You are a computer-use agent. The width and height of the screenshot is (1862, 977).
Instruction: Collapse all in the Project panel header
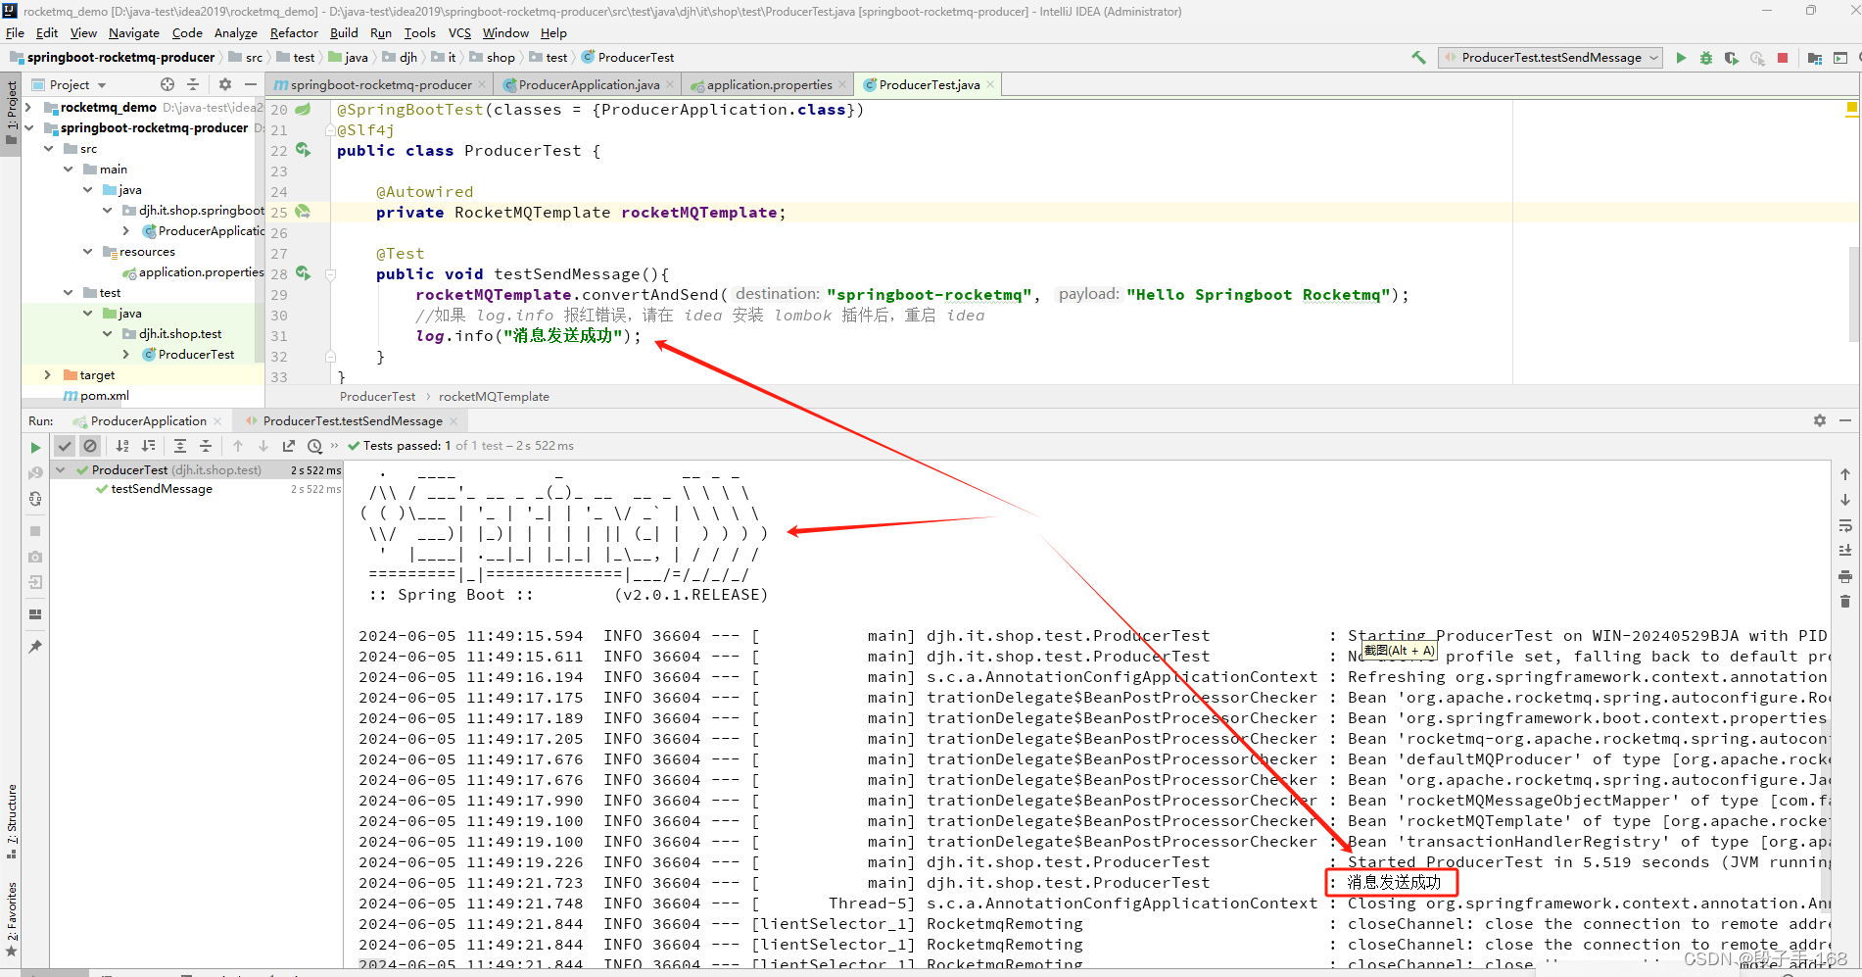193,84
